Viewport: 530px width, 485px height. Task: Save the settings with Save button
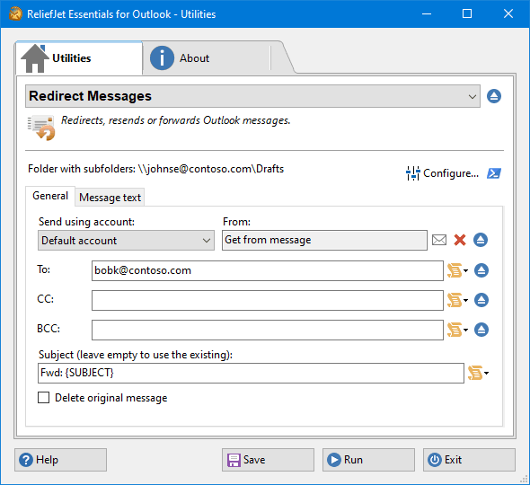coord(268,460)
